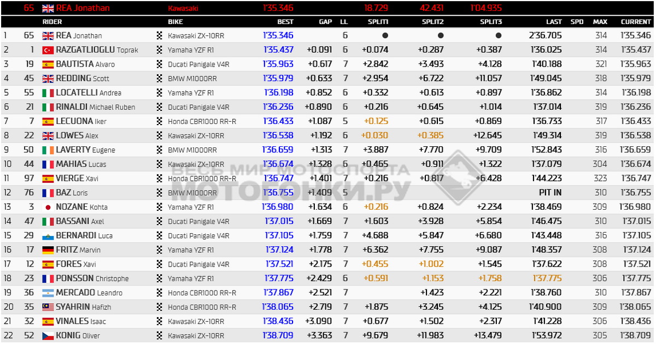
Task: Click rider name BAUTISTA Alvaro
Action: tap(85, 64)
